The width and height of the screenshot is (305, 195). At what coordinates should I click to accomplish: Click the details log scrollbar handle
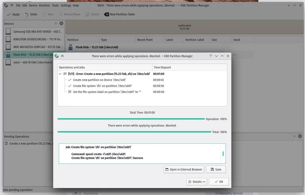[223, 154]
